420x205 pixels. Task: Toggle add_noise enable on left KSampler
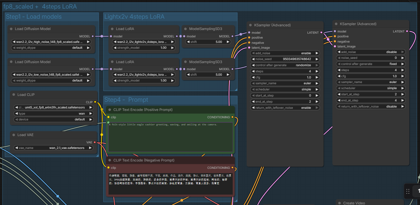tap(285, 53)
